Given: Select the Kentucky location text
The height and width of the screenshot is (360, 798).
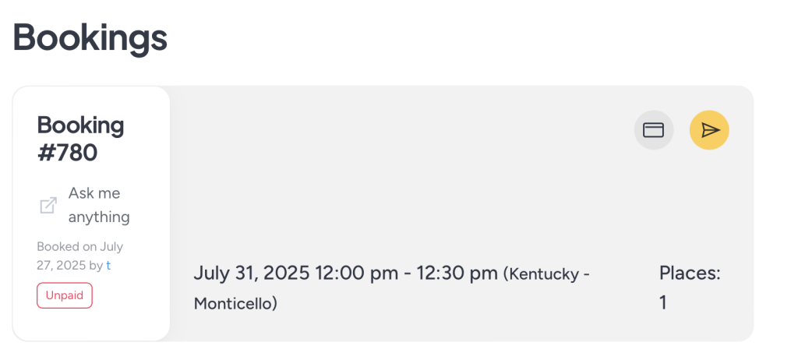Looking at the screenshot, I should (545, 274).
